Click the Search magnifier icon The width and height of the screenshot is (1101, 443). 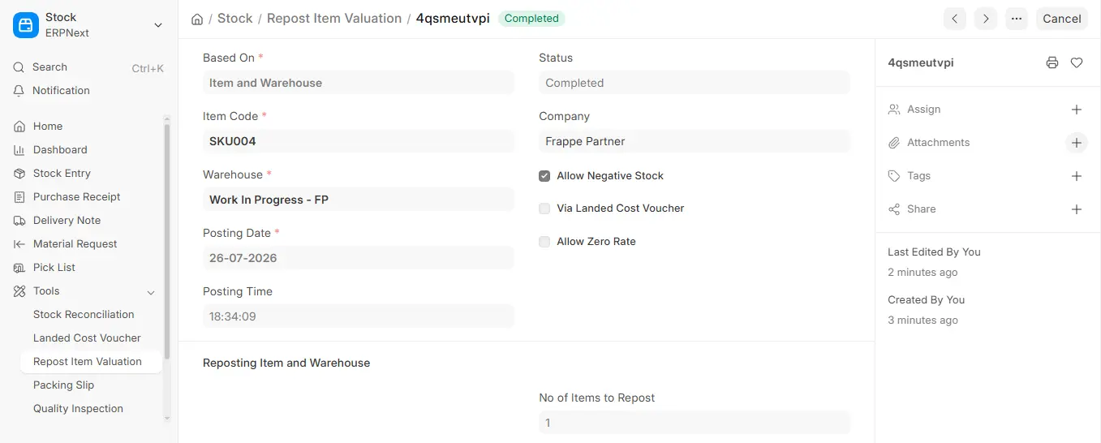tap(19, 67)
